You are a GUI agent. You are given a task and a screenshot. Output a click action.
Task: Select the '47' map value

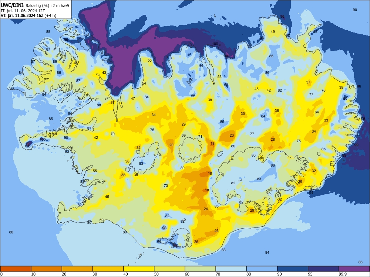[133, 99]
